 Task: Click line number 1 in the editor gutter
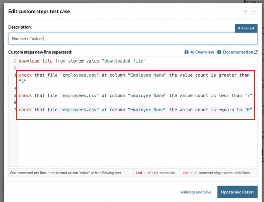15,61
